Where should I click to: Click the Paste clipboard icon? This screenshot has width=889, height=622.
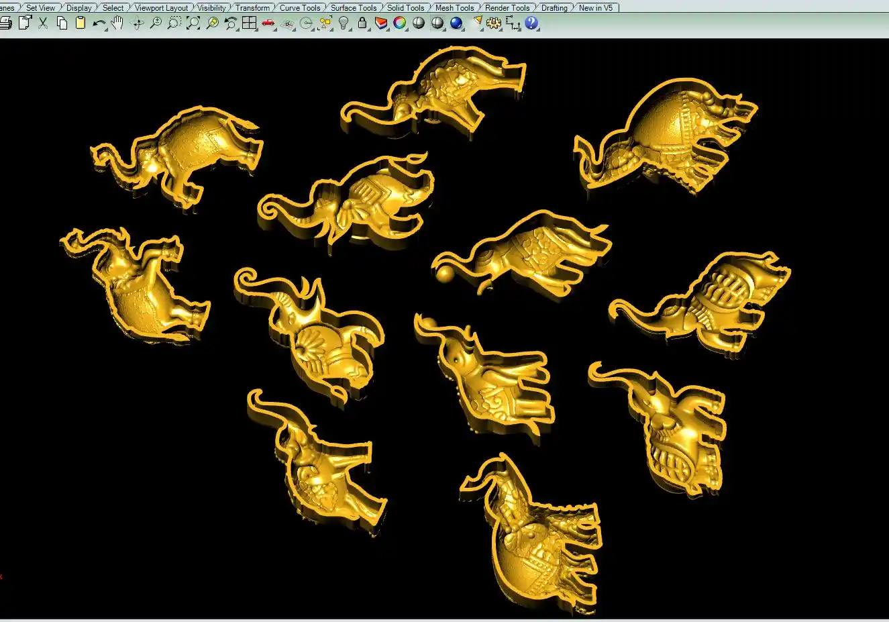tap(81, 23)
